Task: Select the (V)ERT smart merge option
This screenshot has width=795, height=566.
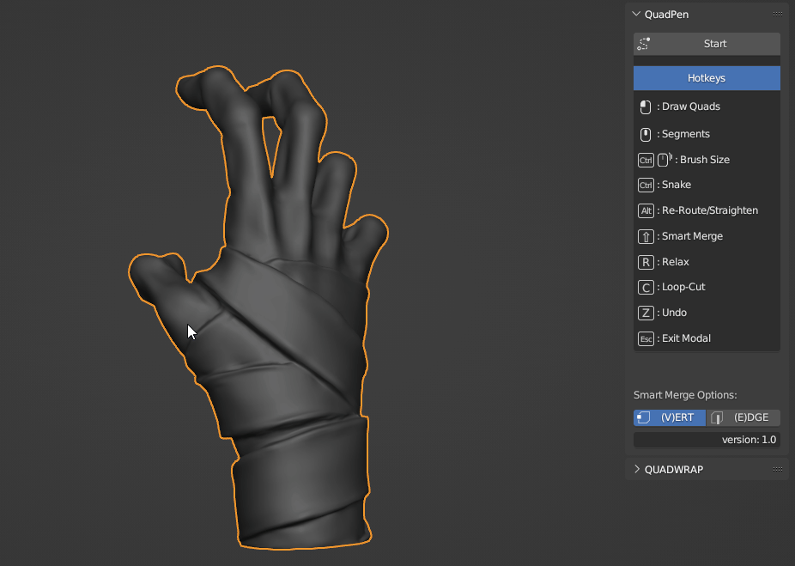Action: (x=670, y=417)
